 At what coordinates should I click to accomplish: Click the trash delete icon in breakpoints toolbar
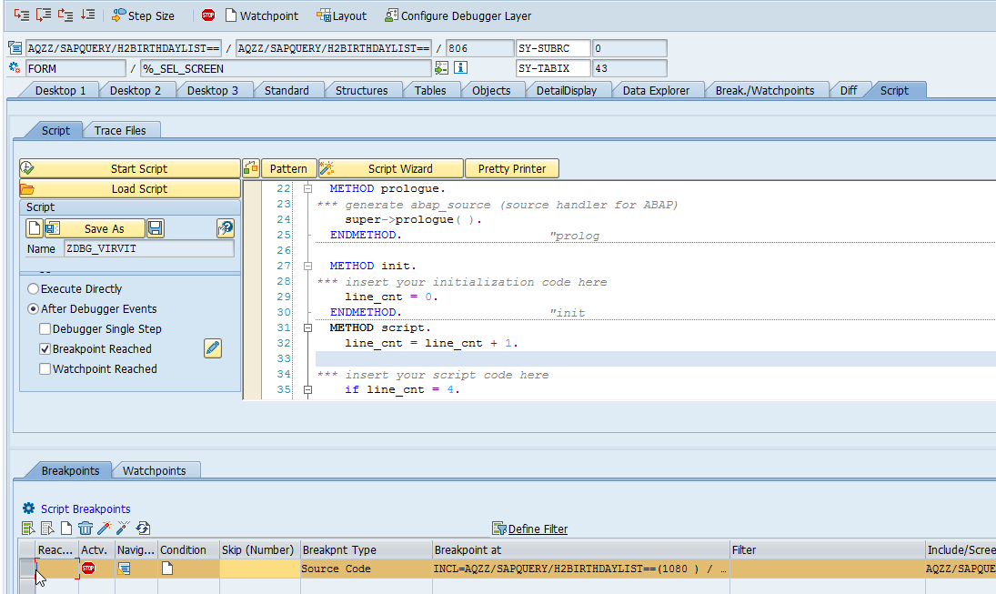click(x=86, y=529)
